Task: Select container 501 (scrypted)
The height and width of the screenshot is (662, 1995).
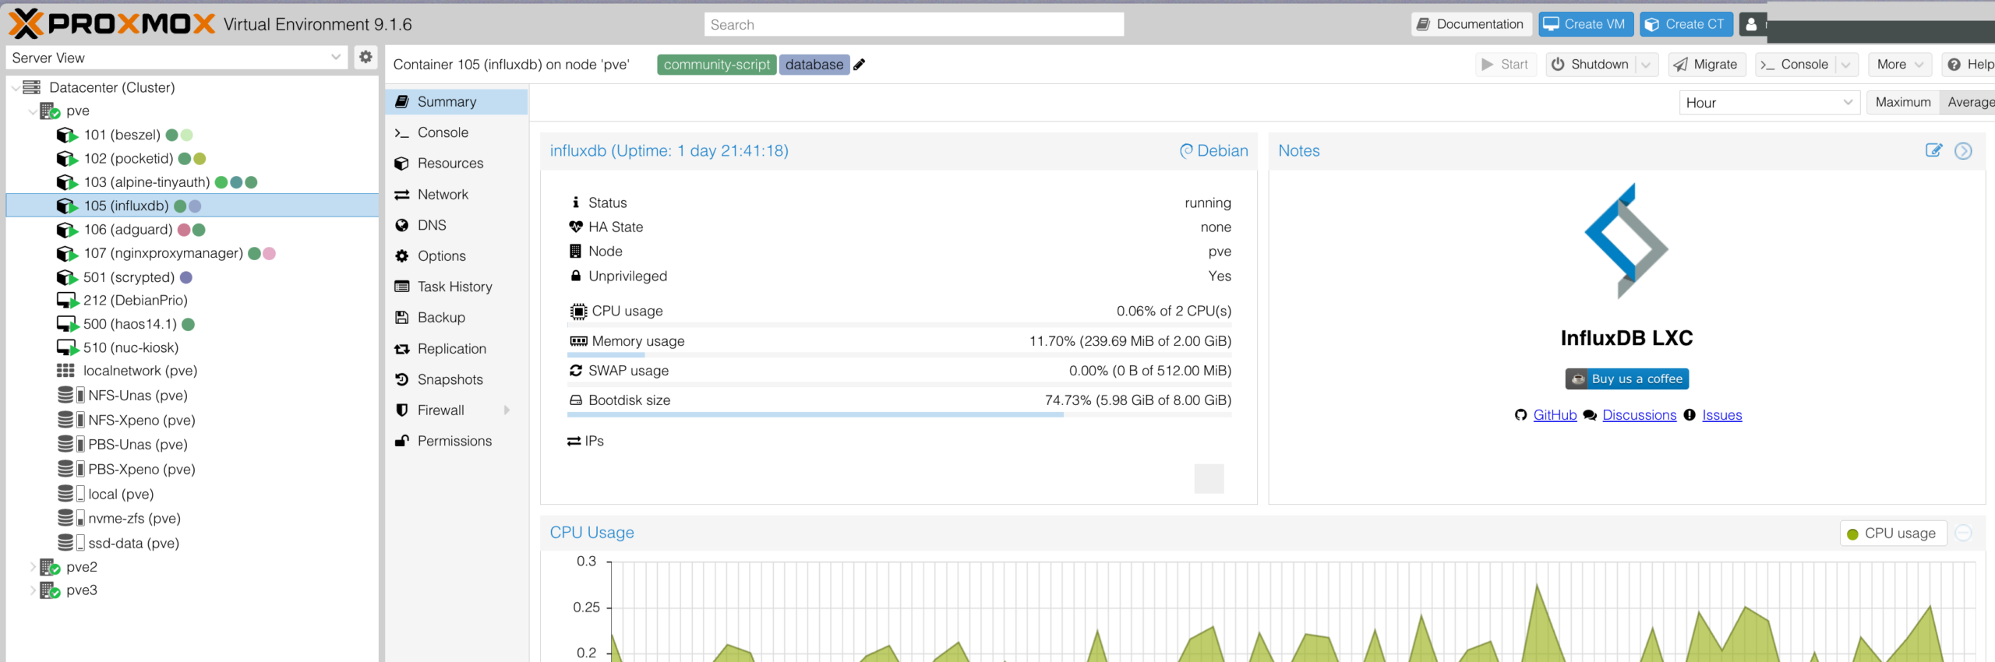Action: [x=129, y=277]
